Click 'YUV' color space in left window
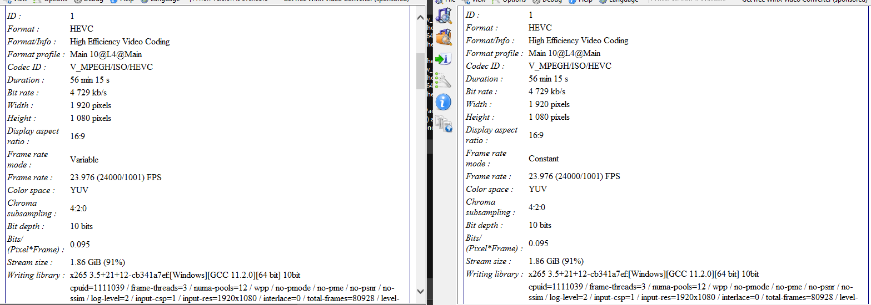This screenshot has width=871, height=305. [79, 190]
